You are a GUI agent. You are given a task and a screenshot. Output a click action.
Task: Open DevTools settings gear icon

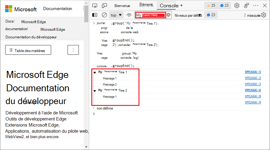point(237,5)
